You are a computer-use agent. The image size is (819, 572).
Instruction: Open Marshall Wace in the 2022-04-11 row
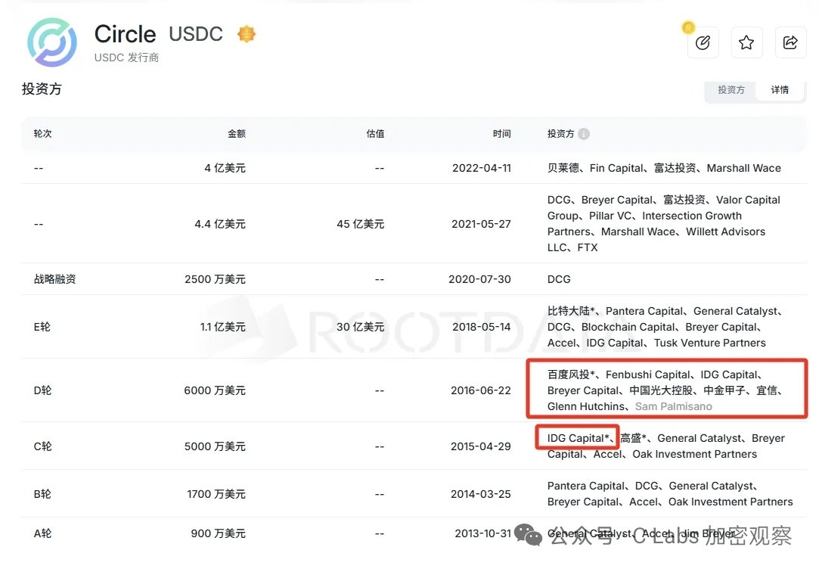pos(744,168)
